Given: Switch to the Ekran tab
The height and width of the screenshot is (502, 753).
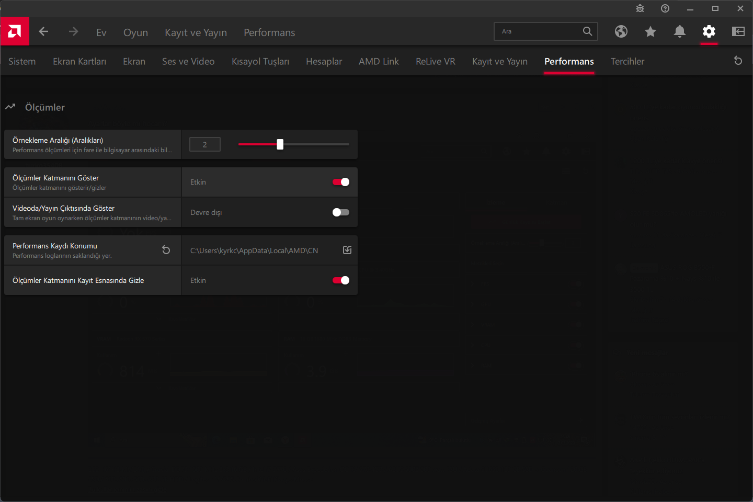Looking at the screenshot, I should pos(134,61).
